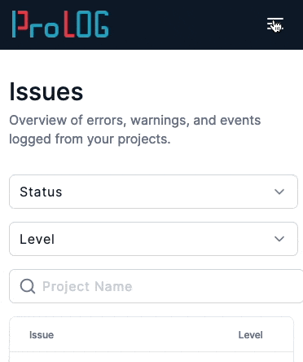Screen dimensions: 303x362
Task: Open the hamburger navigation menu
Action: [275, 24]
